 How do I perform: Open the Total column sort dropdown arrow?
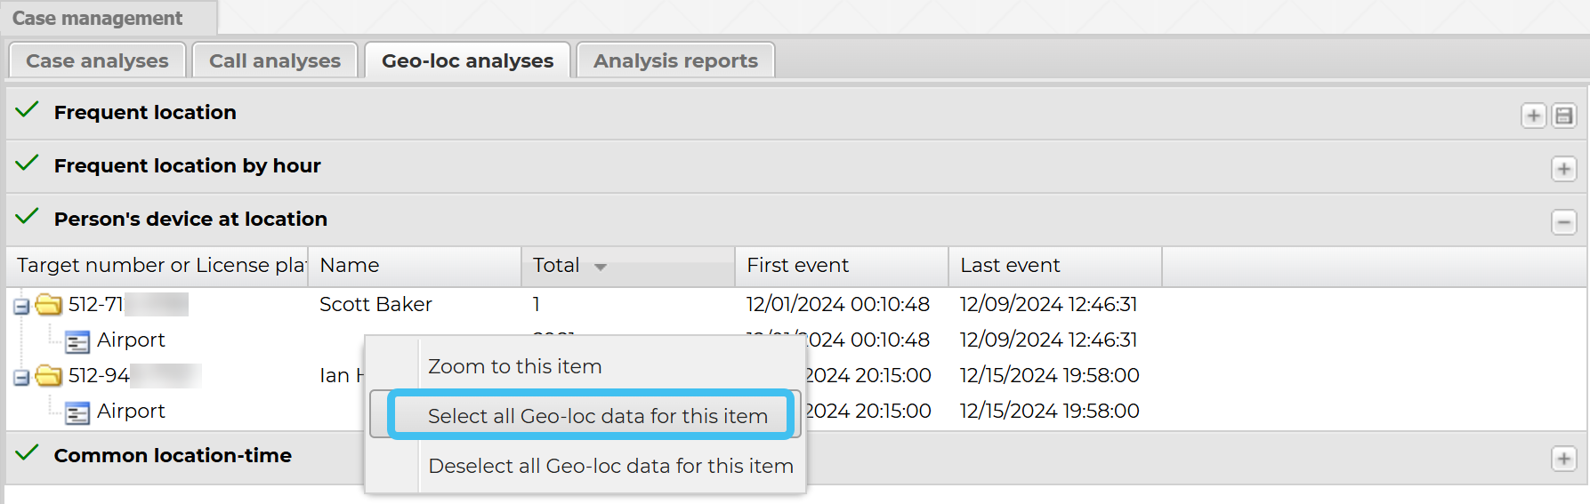[601, 267]
